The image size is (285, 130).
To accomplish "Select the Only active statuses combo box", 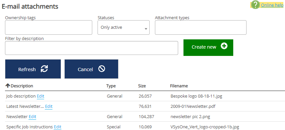I will pyautogui.click(x=124, y=27).
